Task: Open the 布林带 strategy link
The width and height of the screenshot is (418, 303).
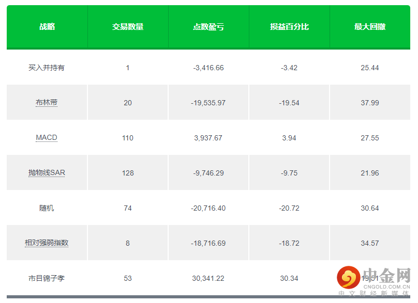Action: 47,103
